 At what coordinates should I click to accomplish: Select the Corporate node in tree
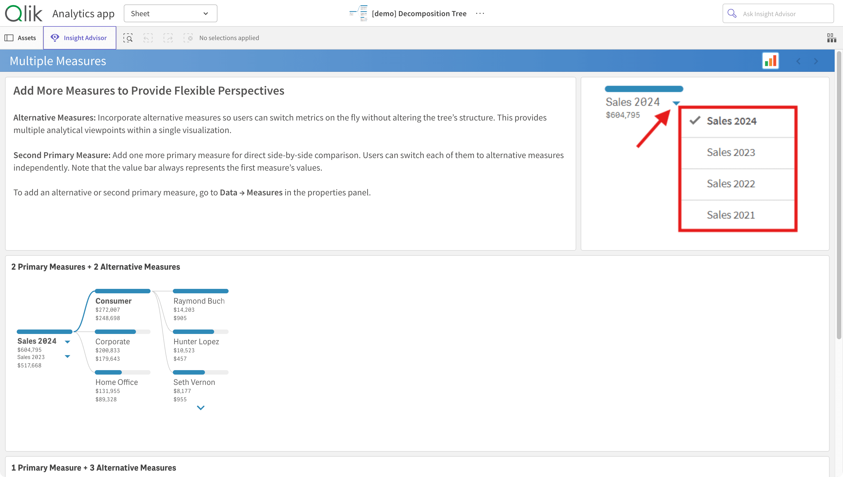coord(113,341)
